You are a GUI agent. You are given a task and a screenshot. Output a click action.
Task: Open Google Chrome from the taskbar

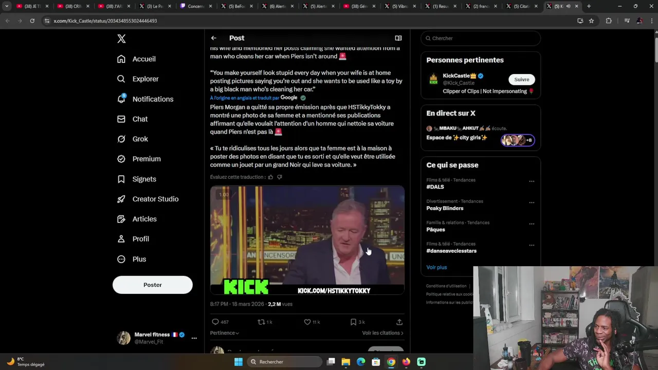pyautogui.click(x=391, y=362)
